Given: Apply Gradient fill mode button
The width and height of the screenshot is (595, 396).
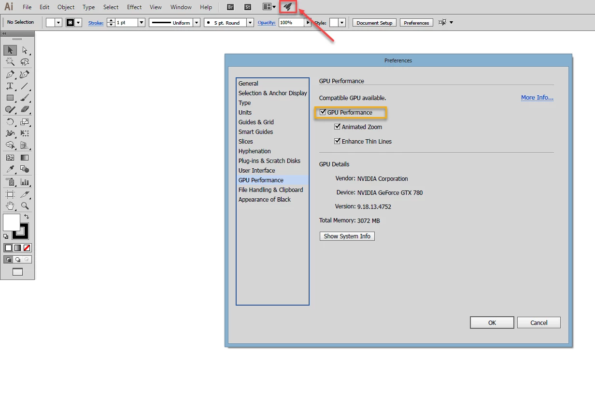Looking at the screenshot, I should pos(17,248).
